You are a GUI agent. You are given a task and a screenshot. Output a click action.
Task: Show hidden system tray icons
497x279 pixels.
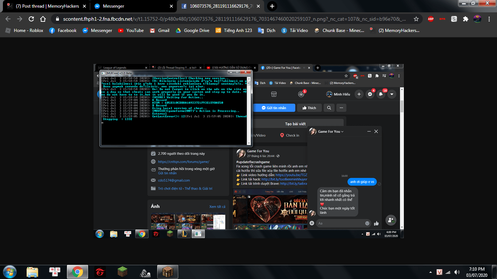click(430, 272)
